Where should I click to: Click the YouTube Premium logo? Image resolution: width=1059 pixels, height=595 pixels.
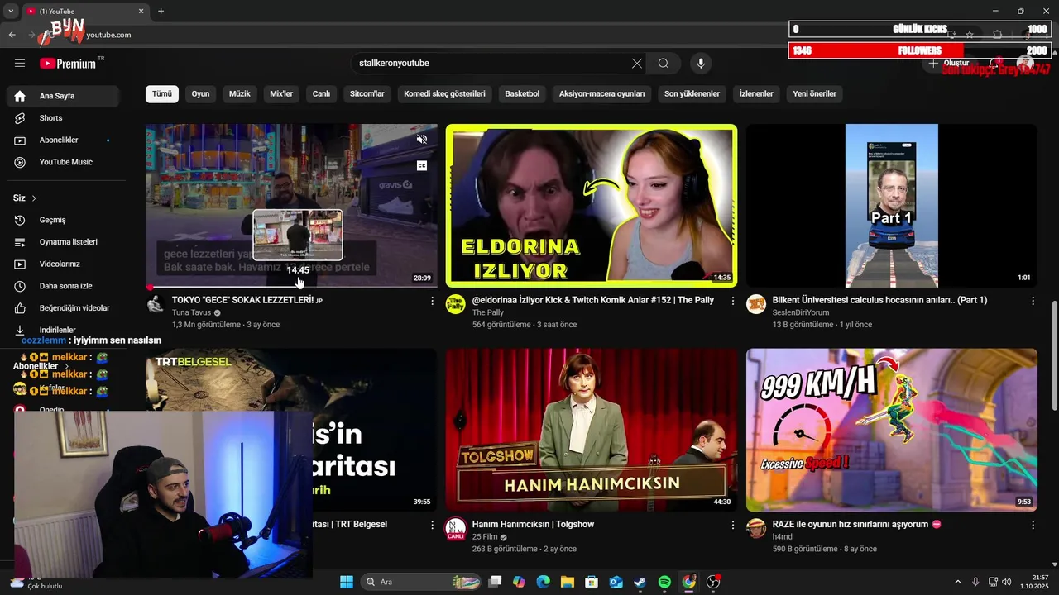coord(68,64)
